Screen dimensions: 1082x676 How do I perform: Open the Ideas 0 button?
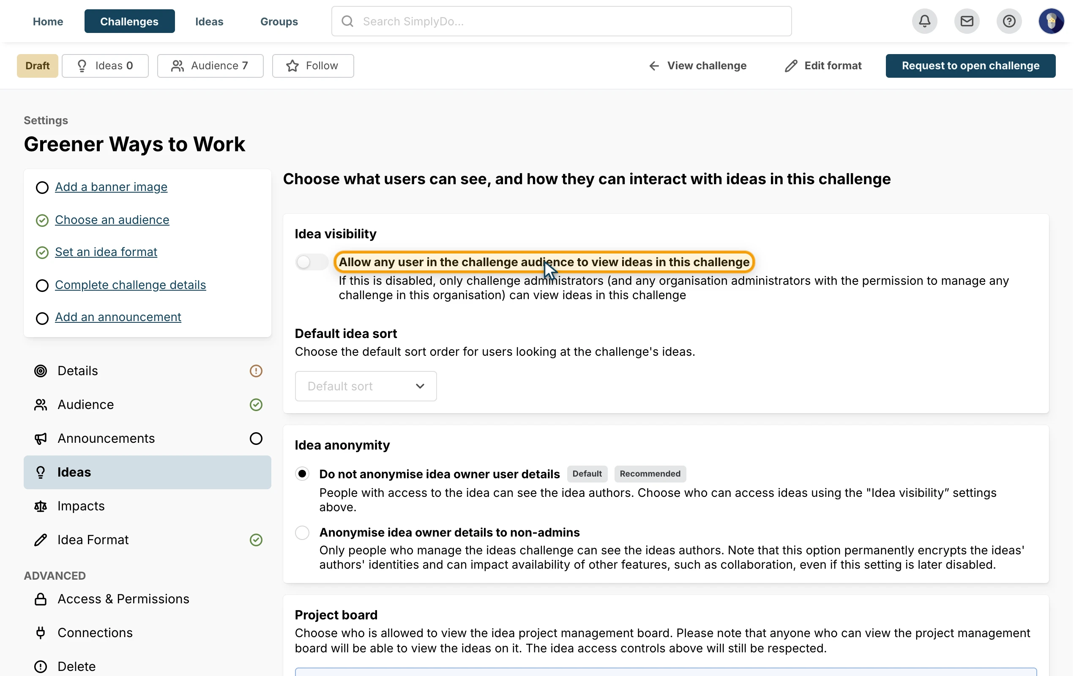coord(105,66)
